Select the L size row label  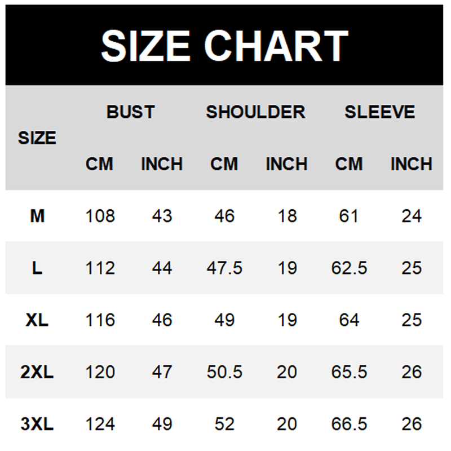(37, 268)
